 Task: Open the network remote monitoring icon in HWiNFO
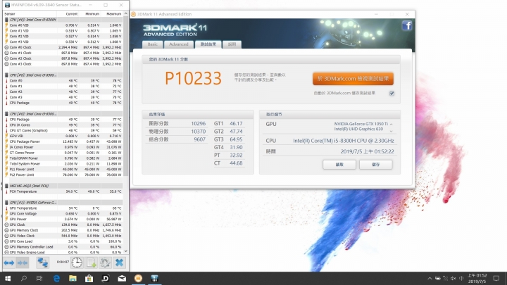(x=43, y=262)
